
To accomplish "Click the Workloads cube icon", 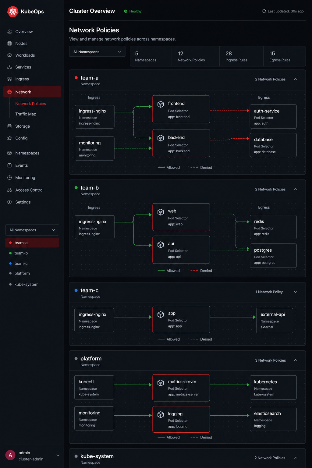I will (9, 55).
